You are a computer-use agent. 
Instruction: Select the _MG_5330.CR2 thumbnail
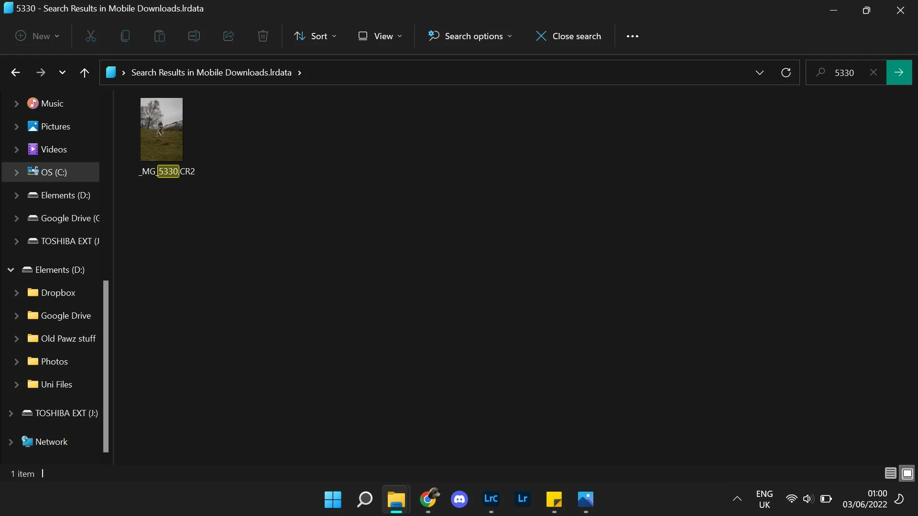tap(161, 129)
